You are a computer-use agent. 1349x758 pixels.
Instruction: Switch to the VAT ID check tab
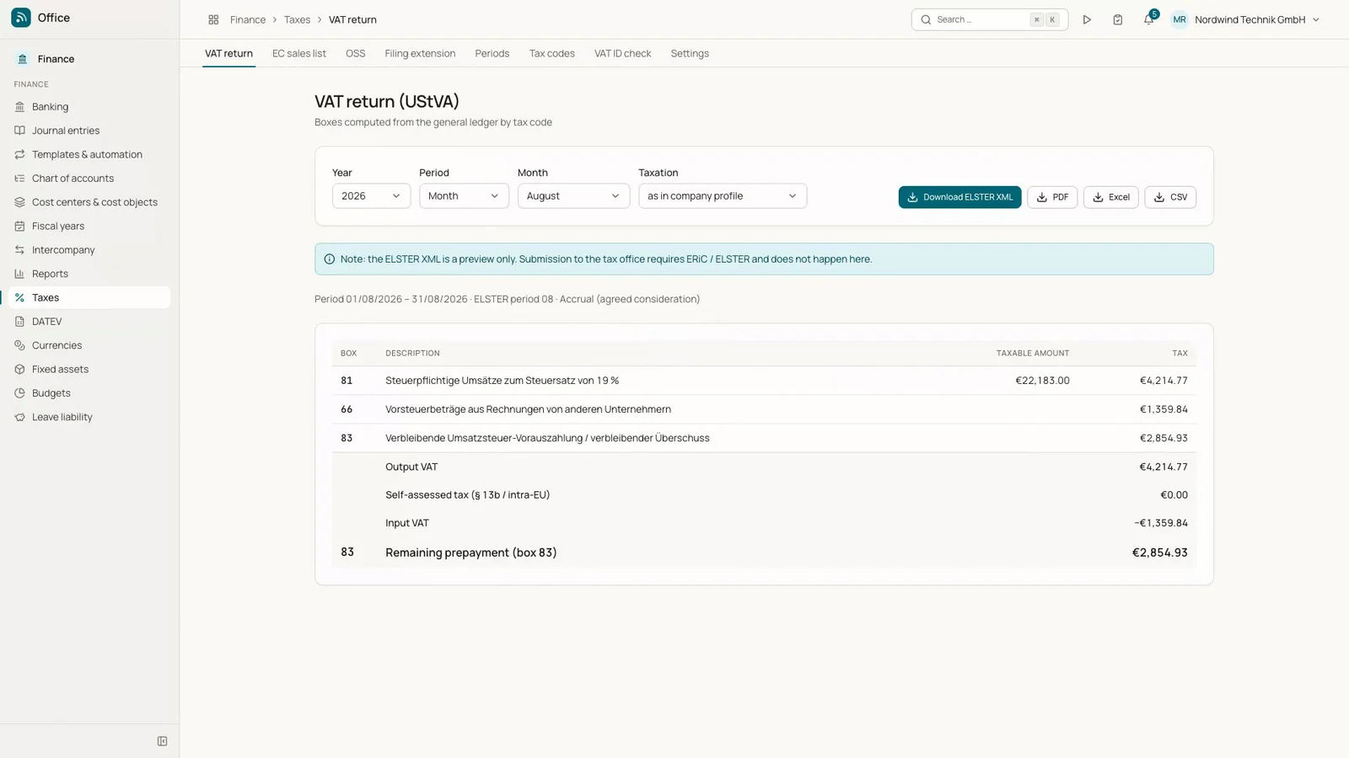[623, 53]
